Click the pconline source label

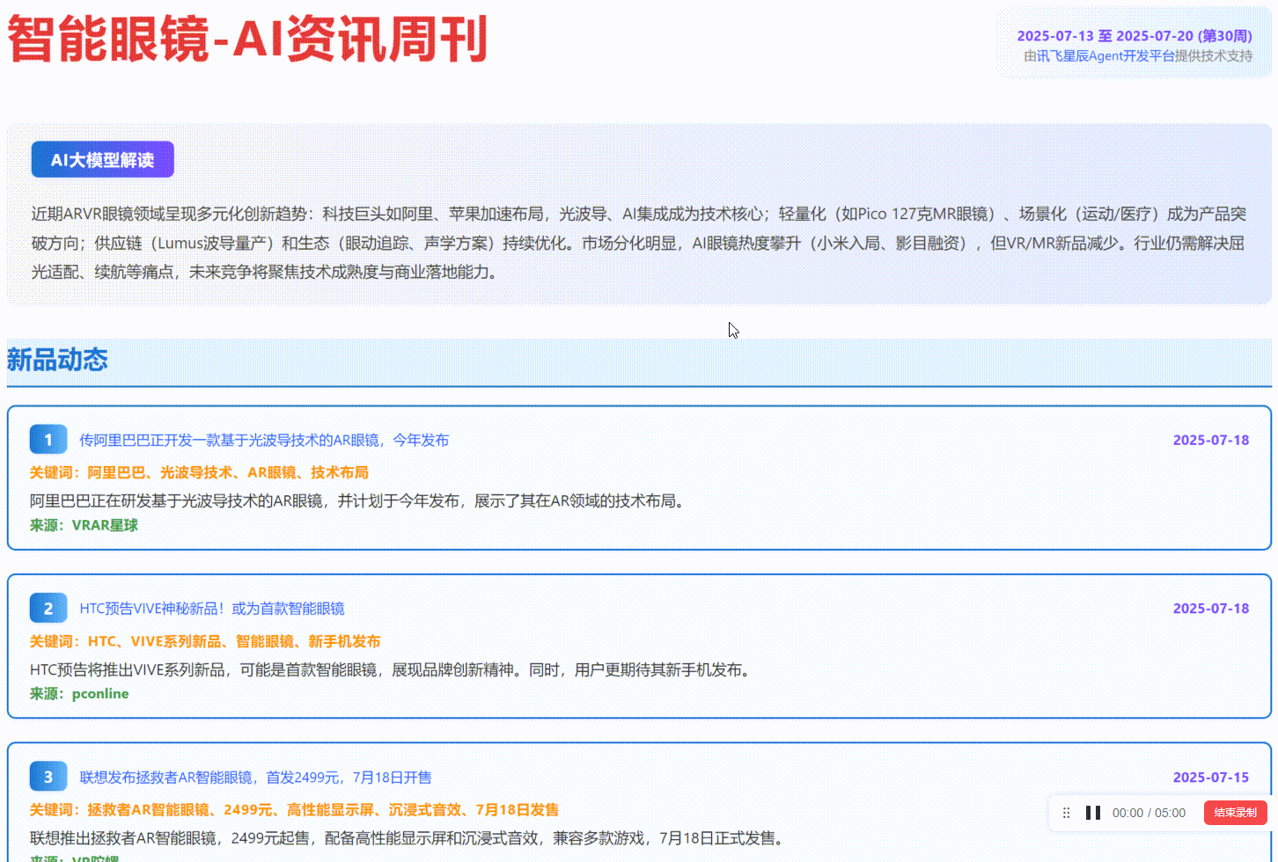(100, 694)
